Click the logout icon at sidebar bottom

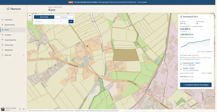[24, 109]
